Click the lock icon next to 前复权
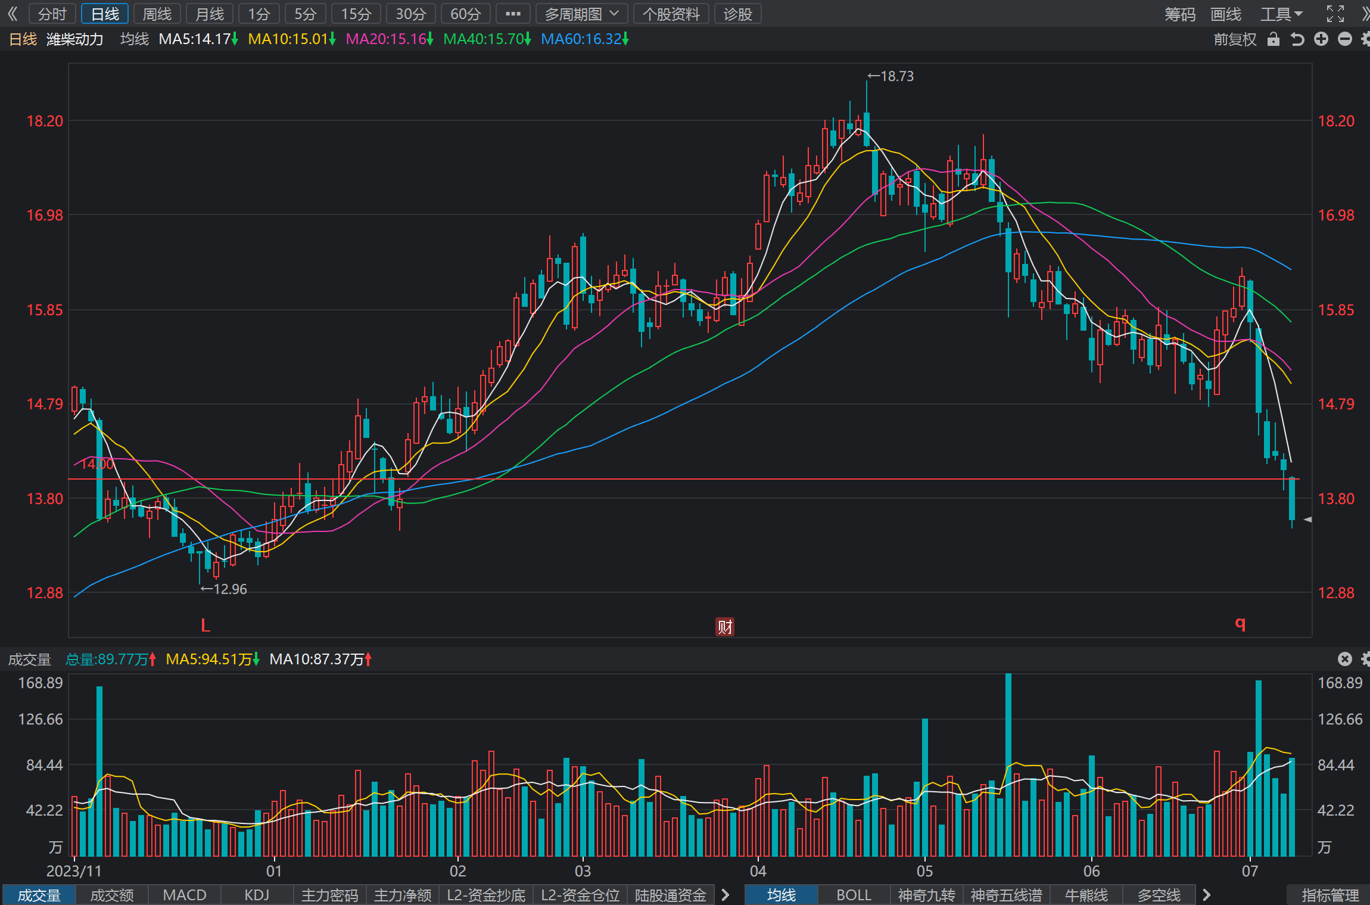Viewport: 1370px width, 905px height. coord(1274,39)
